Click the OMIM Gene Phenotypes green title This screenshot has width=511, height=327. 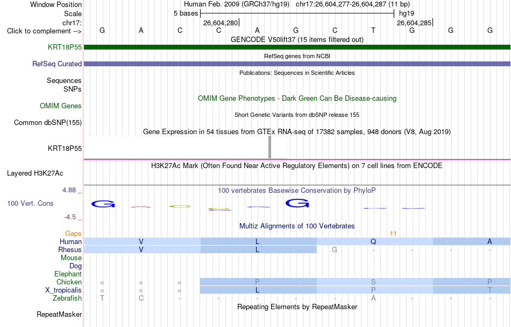(x=297, y=98)
